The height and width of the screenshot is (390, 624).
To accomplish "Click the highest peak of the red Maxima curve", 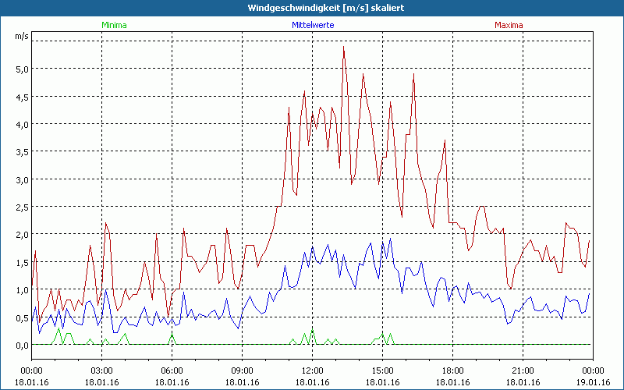I will tap(343, 47).
